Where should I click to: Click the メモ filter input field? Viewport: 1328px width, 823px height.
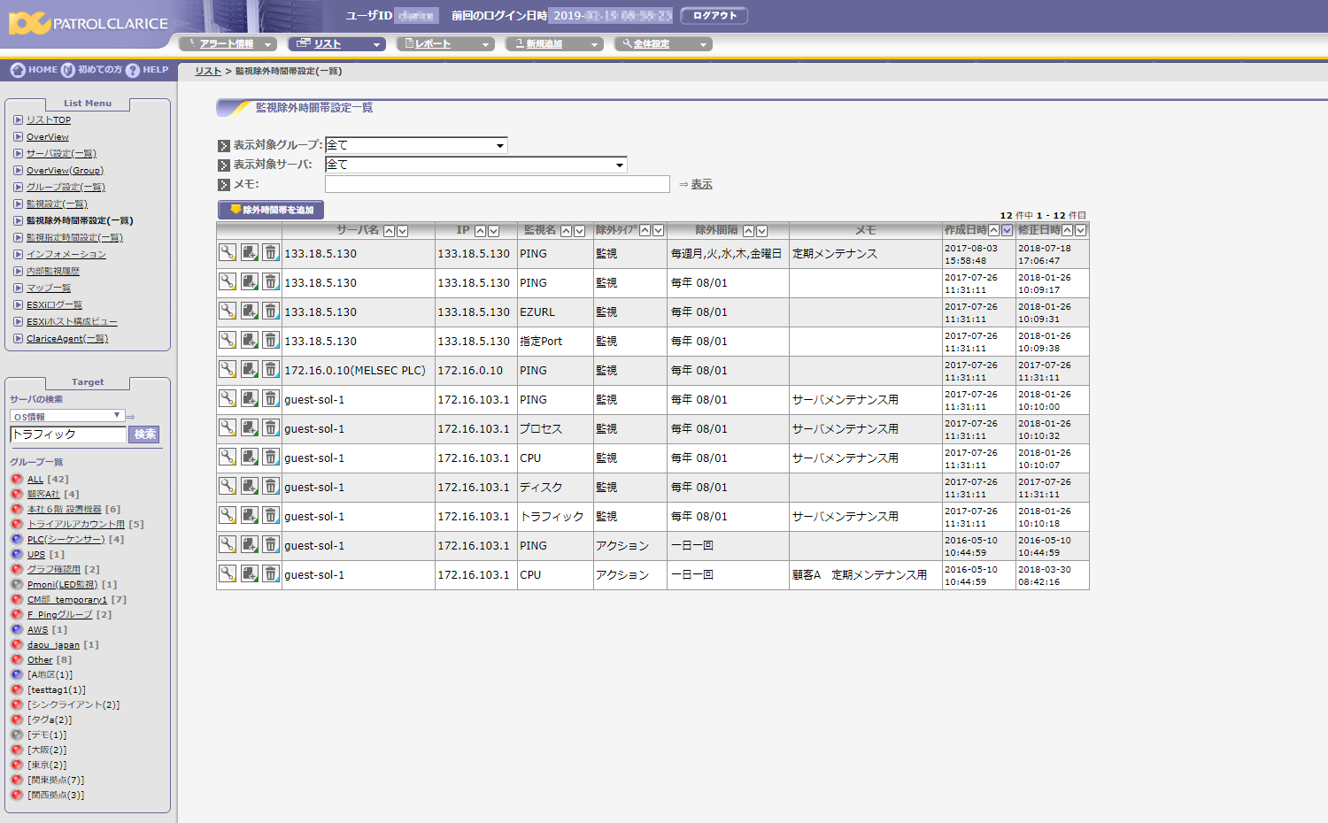coord(497,184)
